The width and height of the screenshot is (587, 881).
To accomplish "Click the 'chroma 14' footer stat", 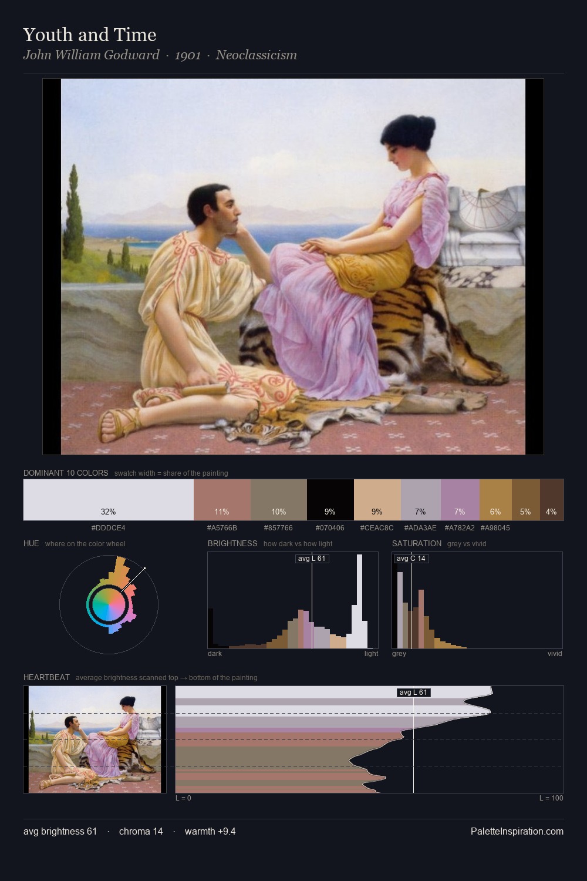I will pos(141,831).
